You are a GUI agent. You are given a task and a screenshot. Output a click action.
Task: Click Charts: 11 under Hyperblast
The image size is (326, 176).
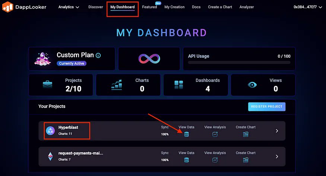point(65,134)
